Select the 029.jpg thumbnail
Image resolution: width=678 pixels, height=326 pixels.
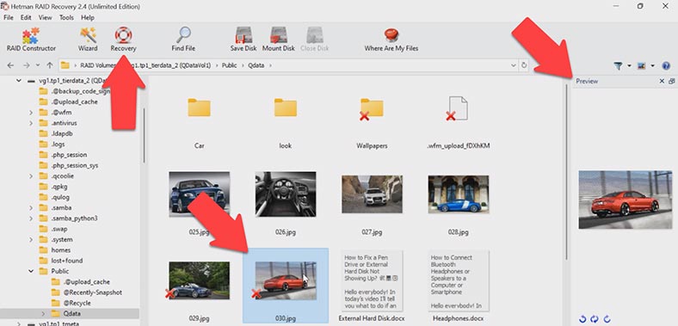(x=200, y=280)
